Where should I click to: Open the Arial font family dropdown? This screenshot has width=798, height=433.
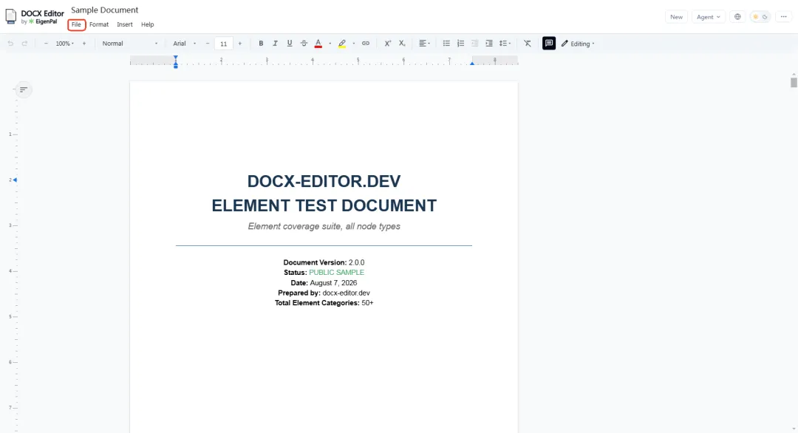pyautogui.click(x=184, y=44)
